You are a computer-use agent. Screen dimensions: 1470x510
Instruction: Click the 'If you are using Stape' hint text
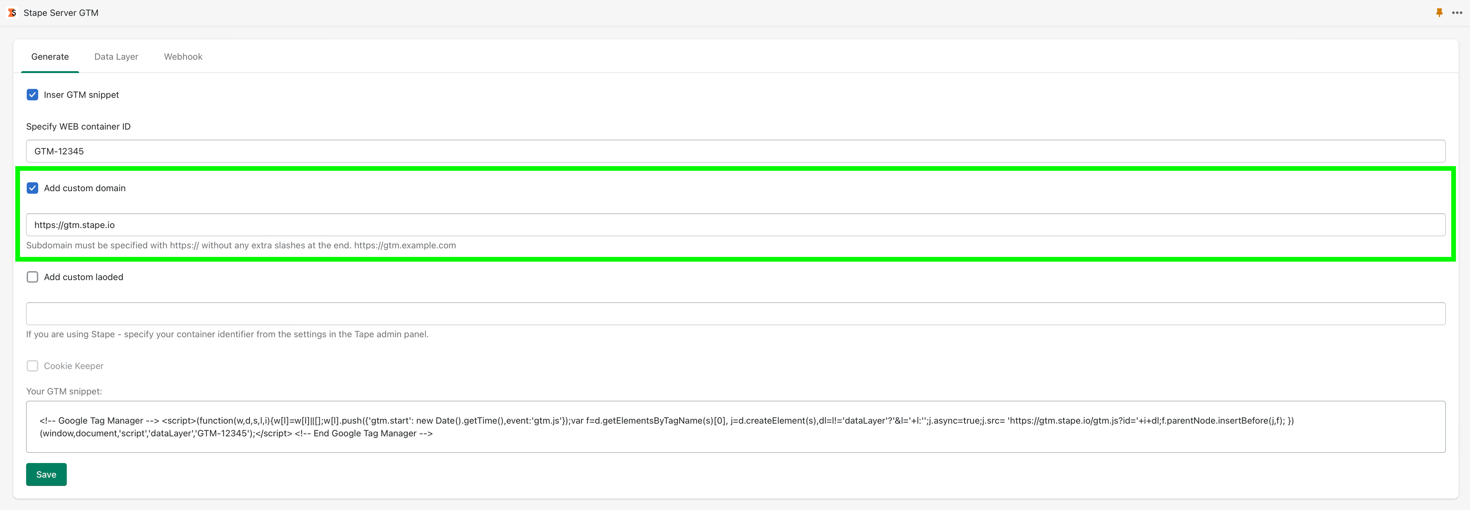[227, 335]
